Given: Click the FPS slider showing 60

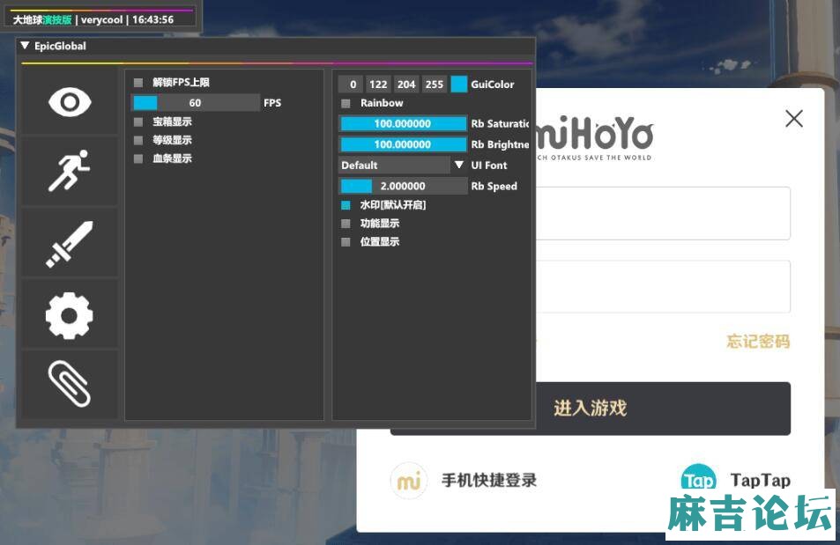Looking at the screenshot, I should coord(195,103).
